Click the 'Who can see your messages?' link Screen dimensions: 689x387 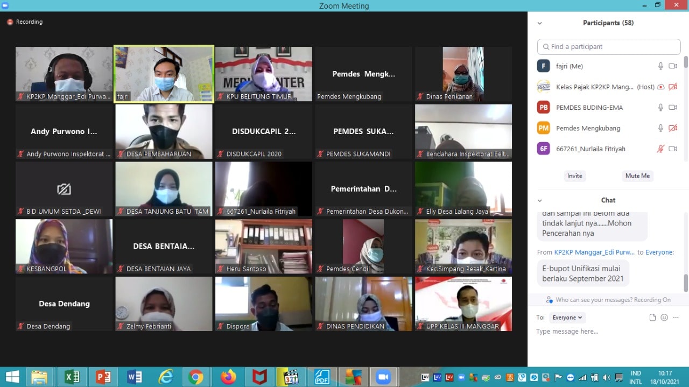[608, 300]
